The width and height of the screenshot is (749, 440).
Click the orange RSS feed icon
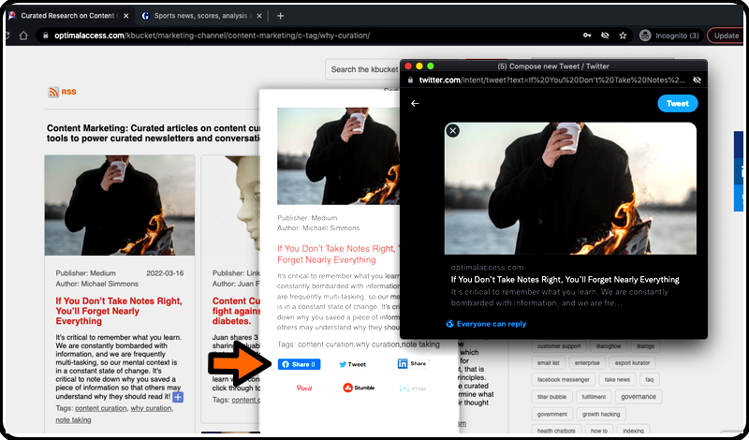pos(53,92)
